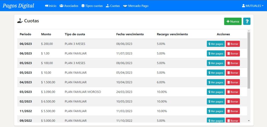Click the blue question mark help icon
This screenshot has width=267, height=127.
tap(247, 21)
